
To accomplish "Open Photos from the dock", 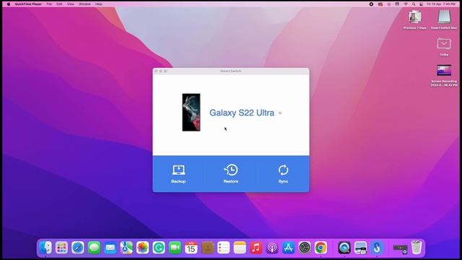I will pos(143,248).
